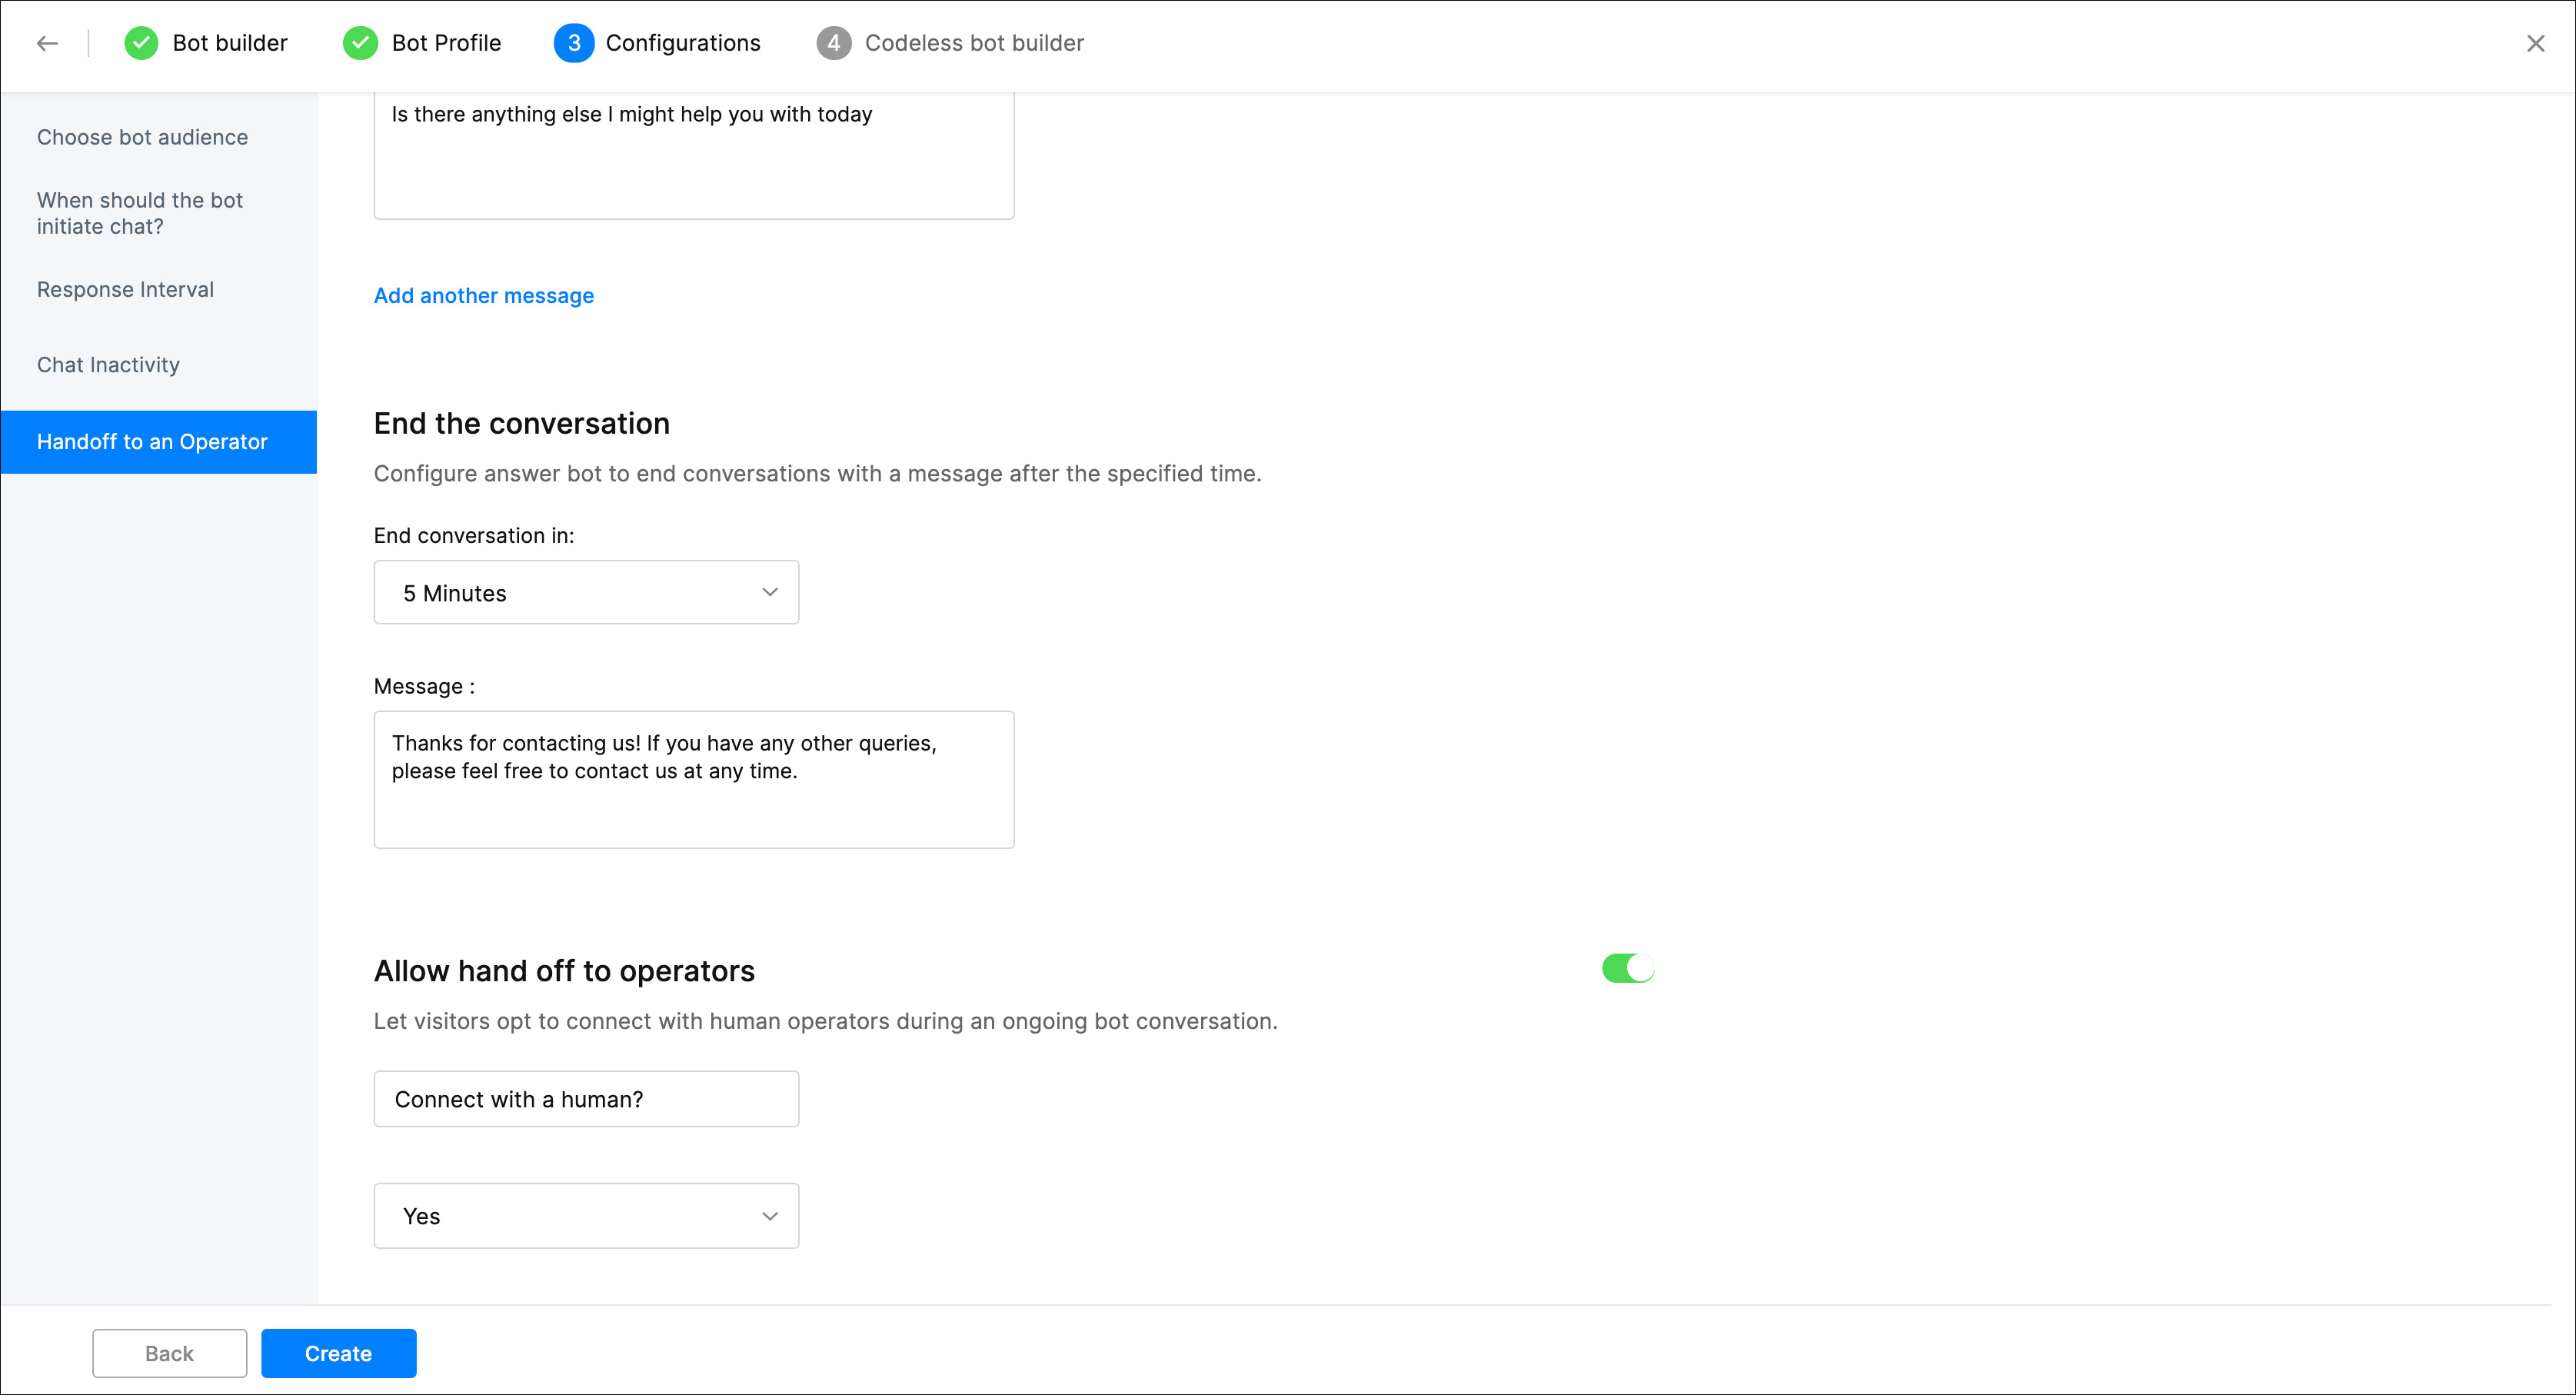Image resolution: width=2576 pixels, height=1395 pixels.
Task: Select Handoff to an Operator section
Action: tap(159, 442)
